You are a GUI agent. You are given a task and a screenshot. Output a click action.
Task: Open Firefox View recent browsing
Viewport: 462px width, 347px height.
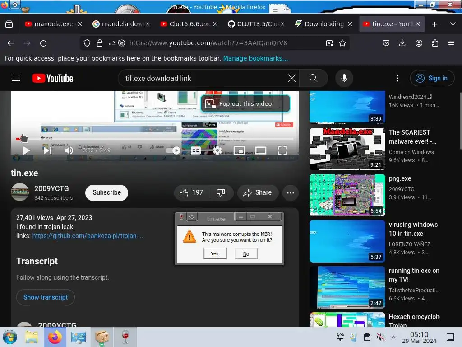pyautogui.click(x=9, y=24)
